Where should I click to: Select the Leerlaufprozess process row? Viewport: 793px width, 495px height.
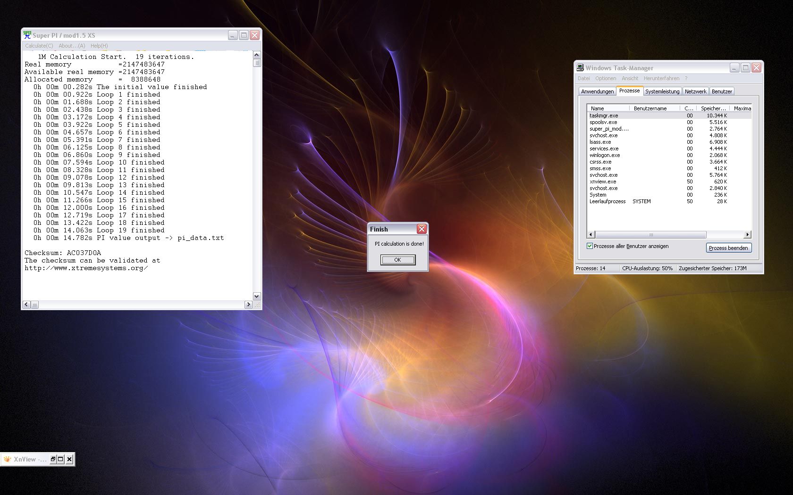(669, 201)
